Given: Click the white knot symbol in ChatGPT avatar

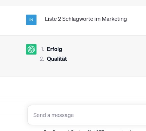Looking at the screenshot, I should [x=31, y=49].
